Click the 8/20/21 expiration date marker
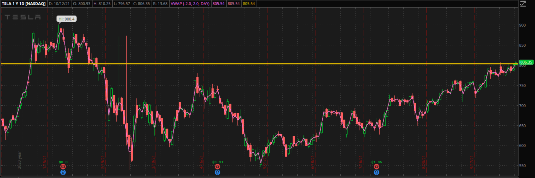 pos(424,162)
